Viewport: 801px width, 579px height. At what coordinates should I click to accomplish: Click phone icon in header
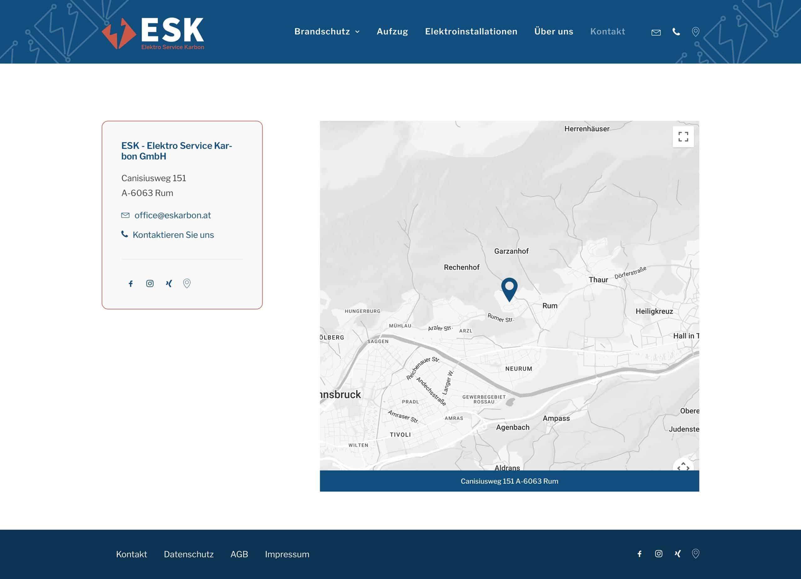click(676, 32)
